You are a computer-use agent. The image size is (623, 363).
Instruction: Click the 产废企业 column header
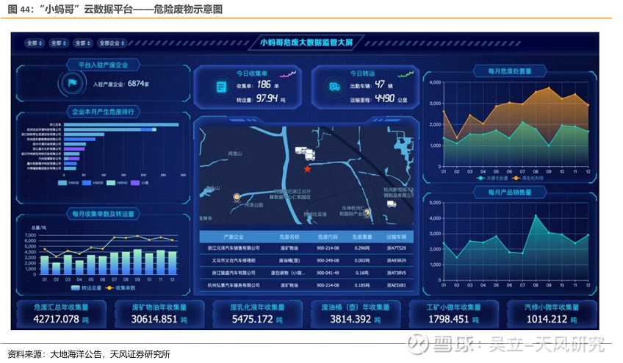click(234, 237)
